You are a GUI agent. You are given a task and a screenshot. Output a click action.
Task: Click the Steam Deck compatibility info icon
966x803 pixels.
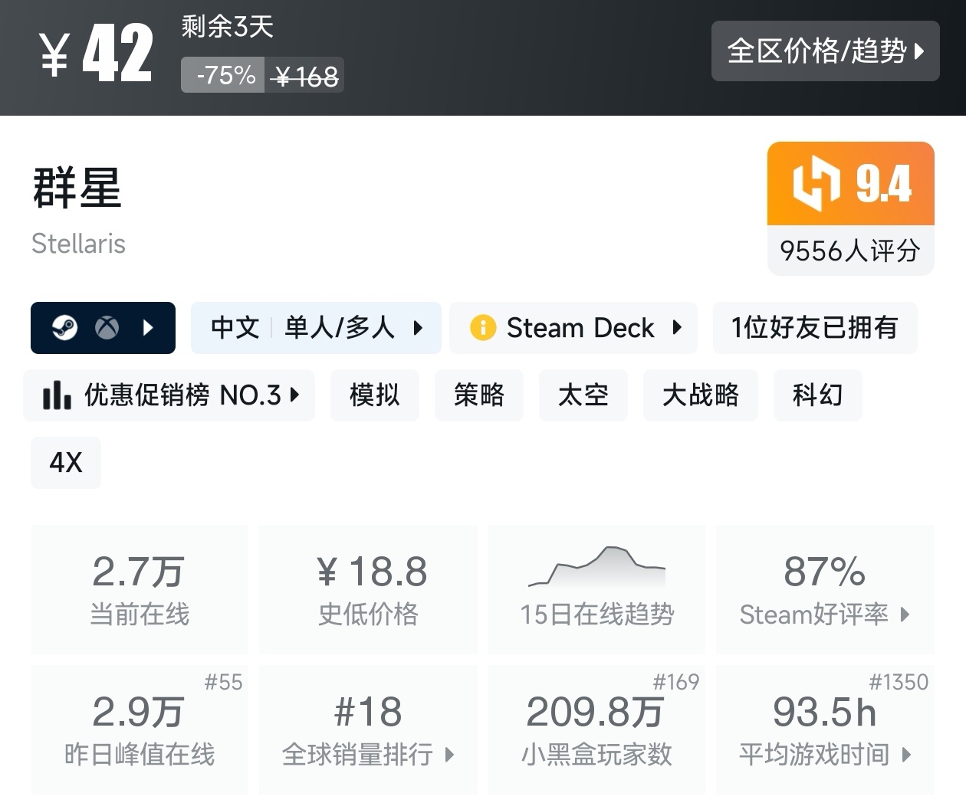(x=482, y=328)
